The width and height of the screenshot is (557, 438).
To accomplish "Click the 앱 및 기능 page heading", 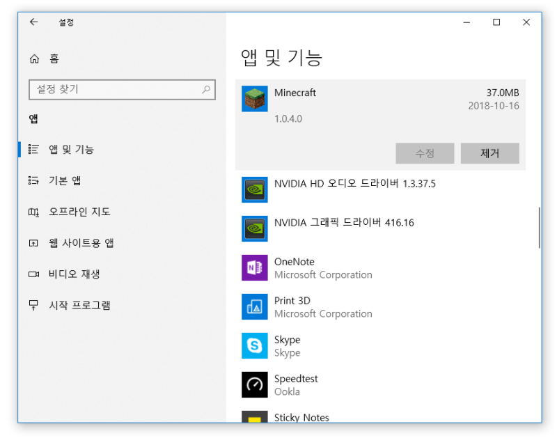I will [x=281, y=58].
